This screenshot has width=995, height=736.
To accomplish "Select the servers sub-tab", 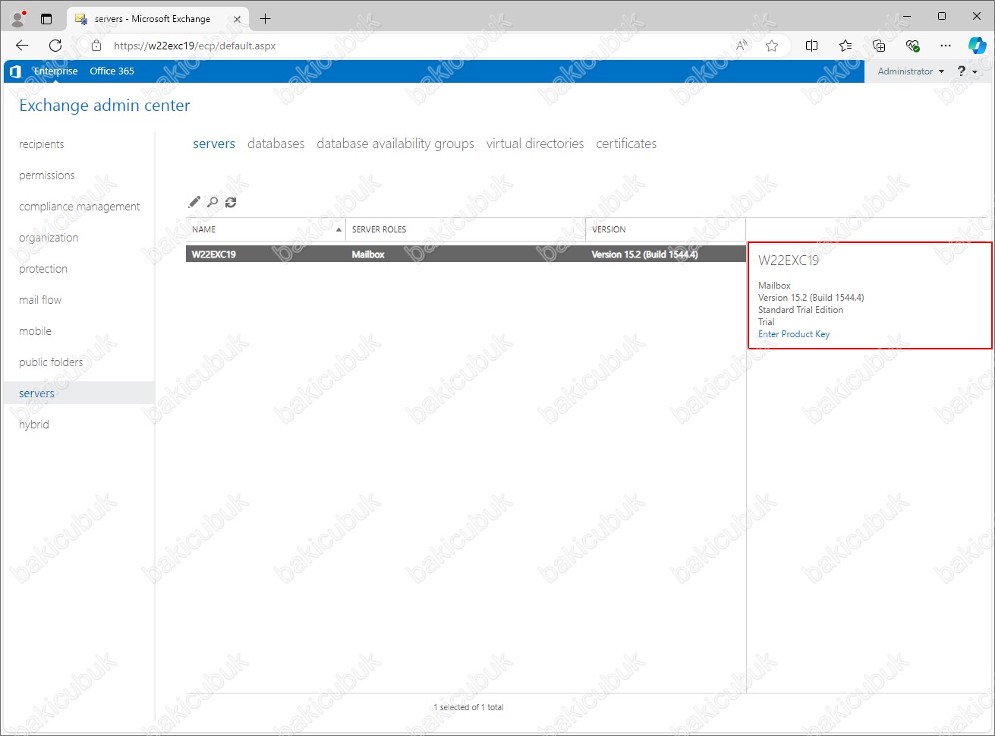I will pyautogui.click(x=214, y=144).
